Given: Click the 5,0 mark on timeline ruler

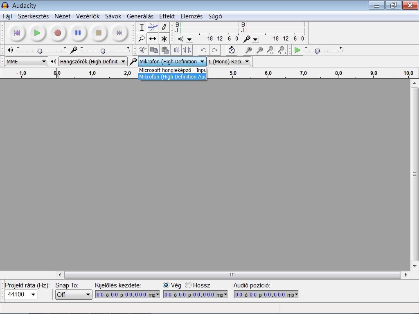Looking at the screenshot, I should point(233,73).
